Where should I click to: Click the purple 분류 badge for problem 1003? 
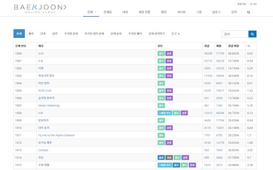point(169,76)
